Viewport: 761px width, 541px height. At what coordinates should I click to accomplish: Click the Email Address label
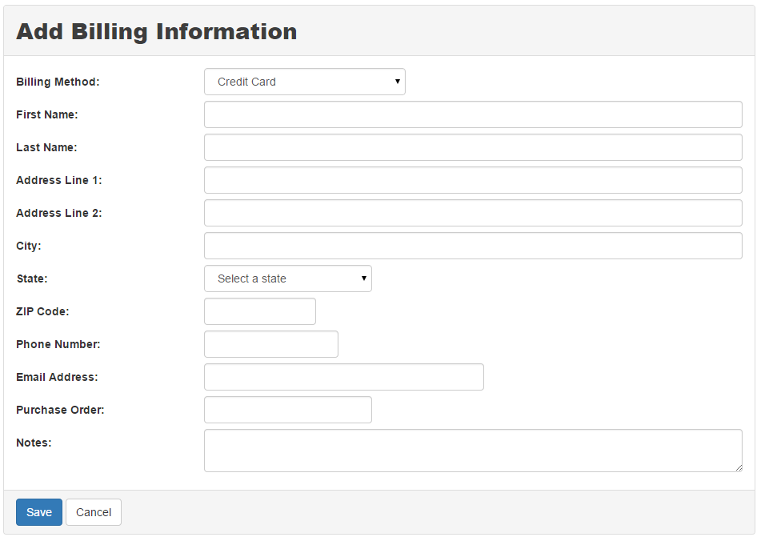57,377
